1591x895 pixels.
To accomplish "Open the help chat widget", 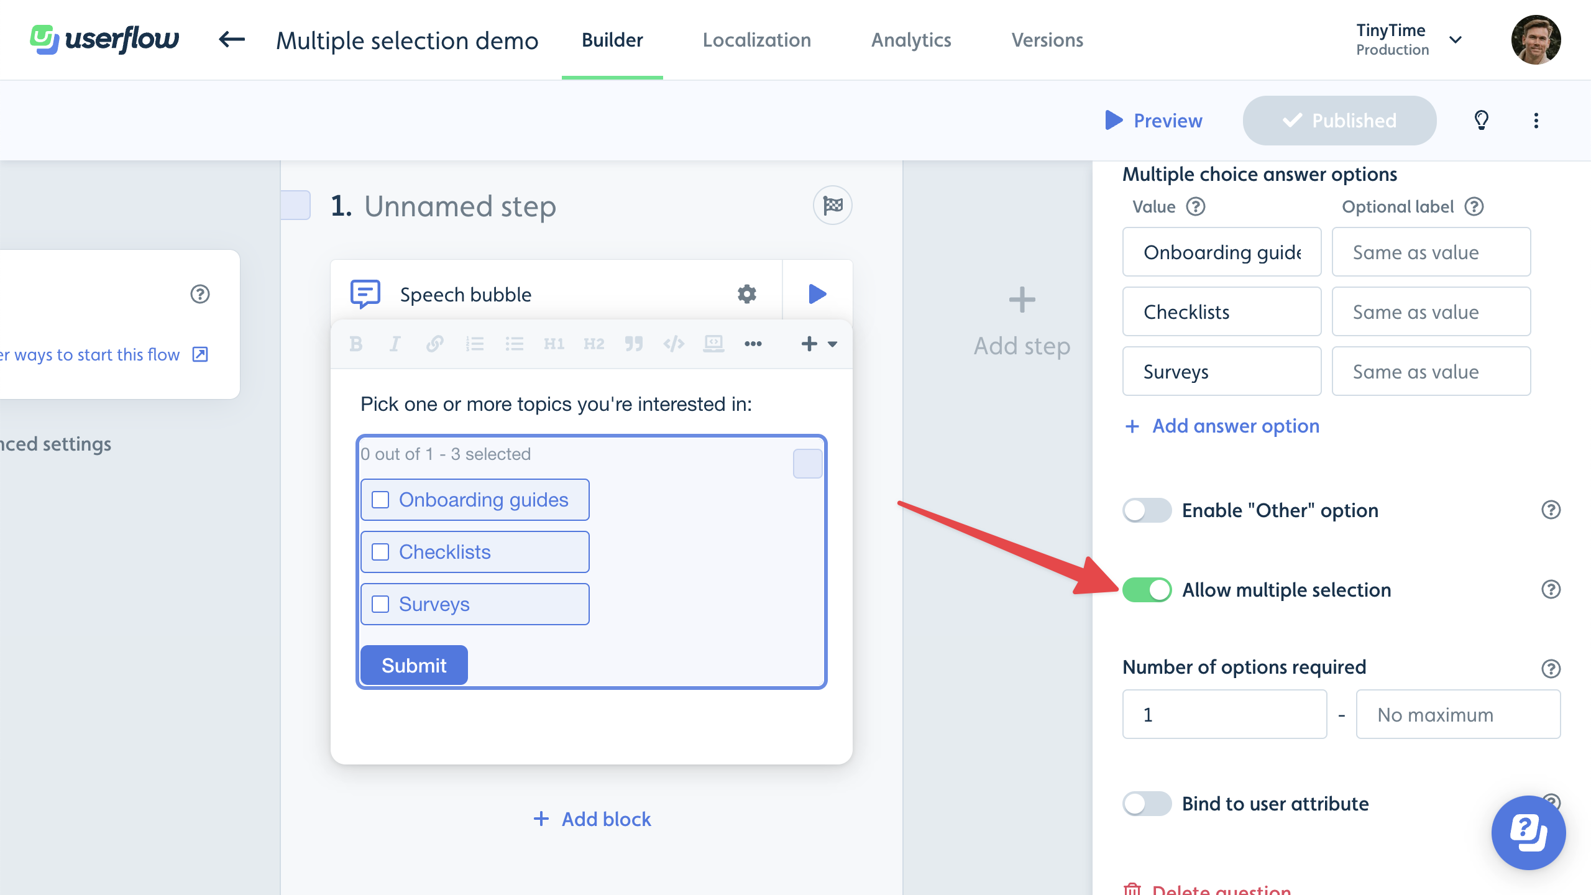I will point(1528,832).
